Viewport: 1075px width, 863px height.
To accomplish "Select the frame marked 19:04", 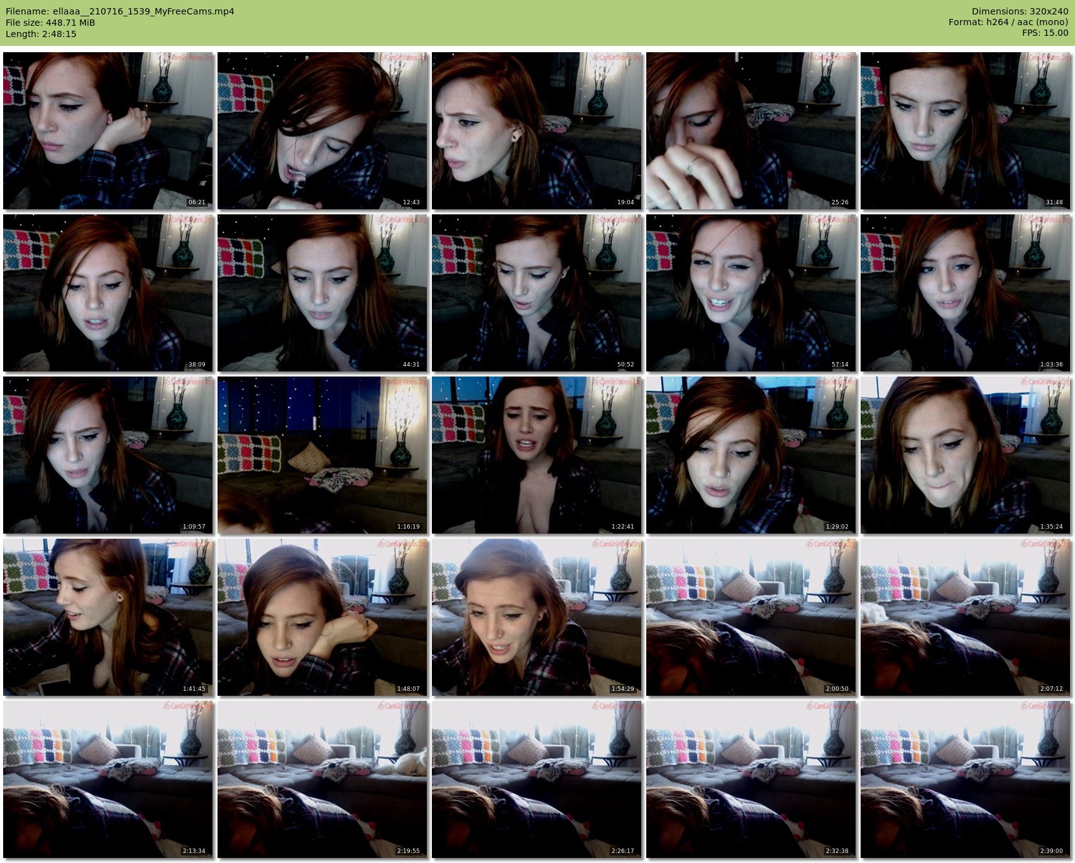I will (x=537, y=131).
